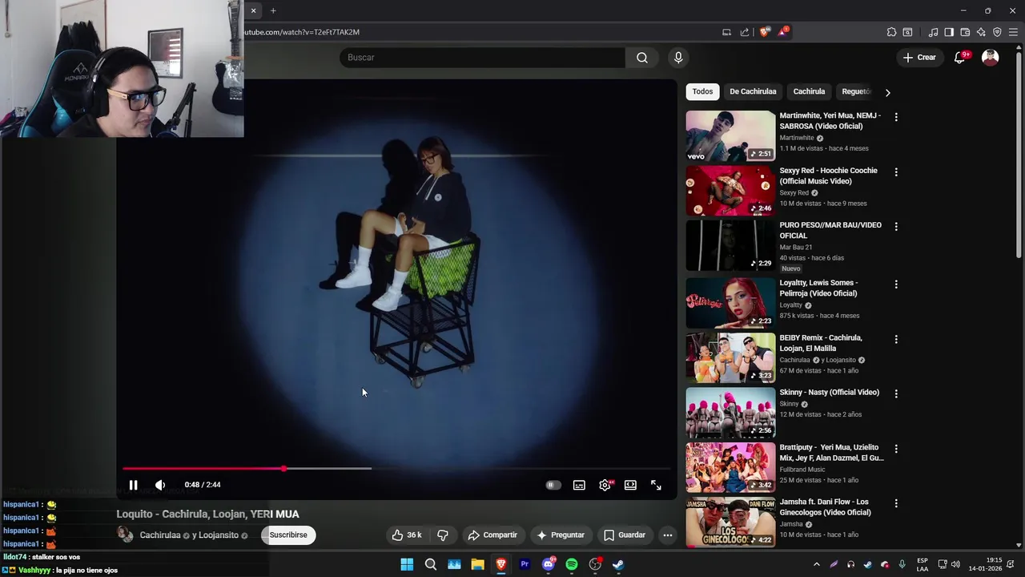Image resolution: width=1025 pixels, height=577 pixels.
Task: Open the Preguntar AI button
Action: coord(561,535)
